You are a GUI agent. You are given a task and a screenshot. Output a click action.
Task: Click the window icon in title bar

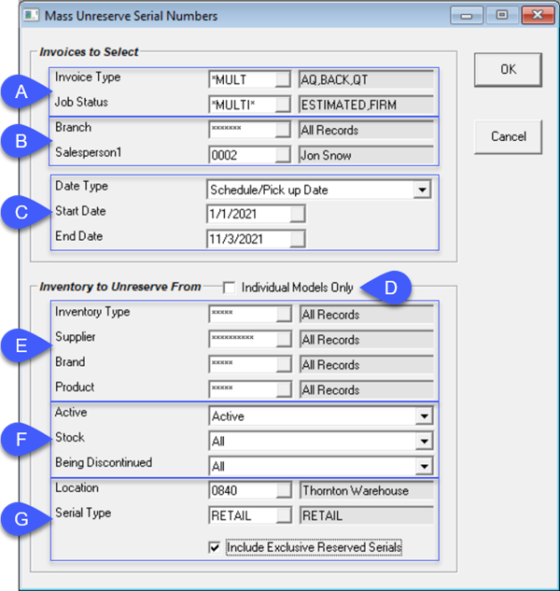(32, 16)
